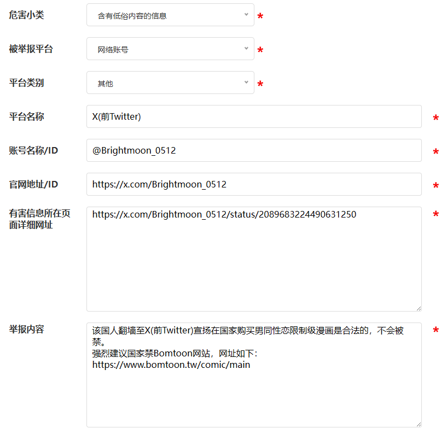Click the 官网地址/ID input field

pyautogui.click(x=254, y=184)
